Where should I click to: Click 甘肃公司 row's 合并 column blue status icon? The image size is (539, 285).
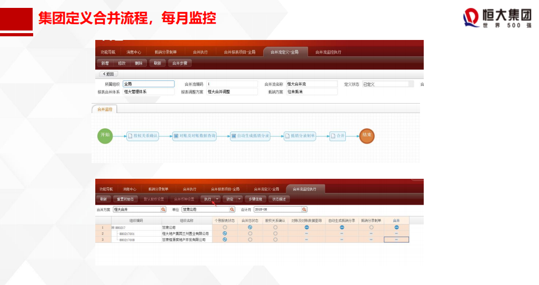tap(396, 227)
